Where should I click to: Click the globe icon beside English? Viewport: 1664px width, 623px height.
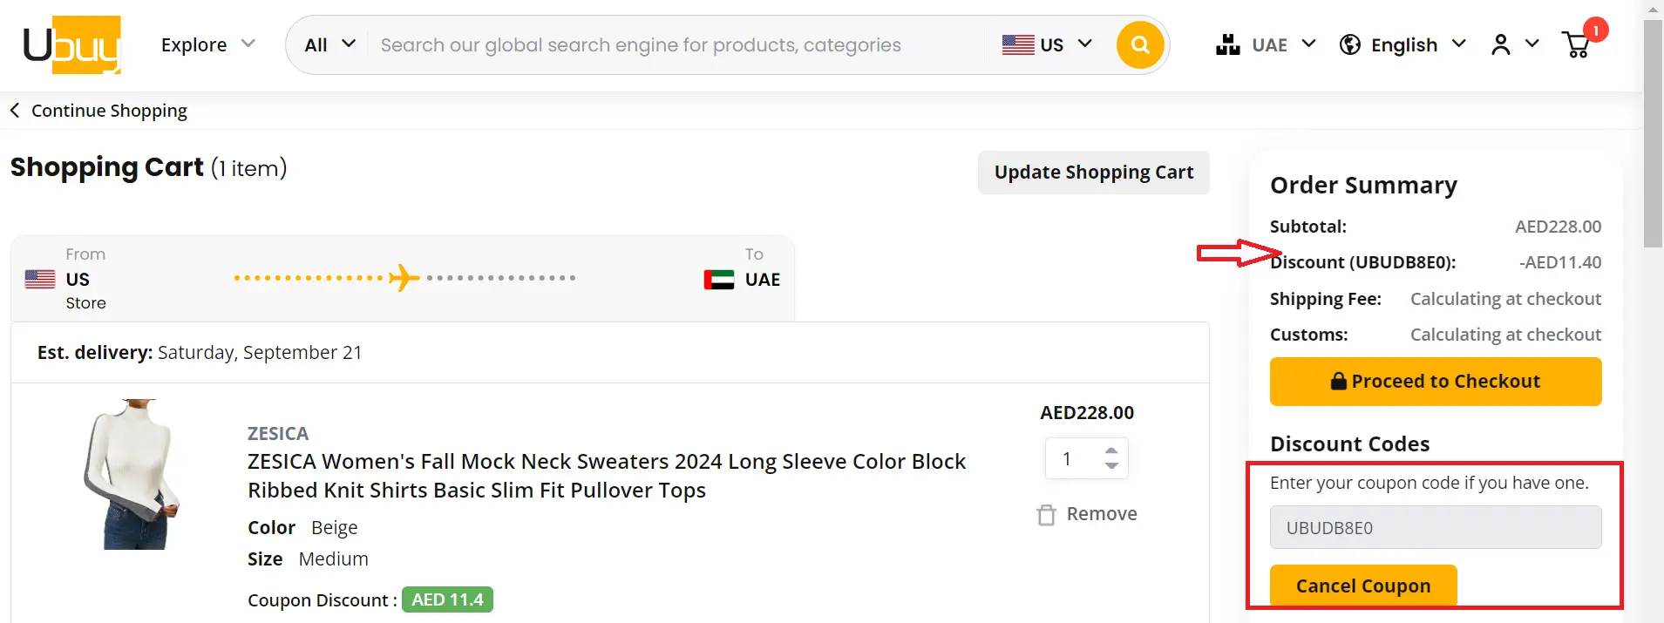pyautogui.click(x=1351, y=44)
